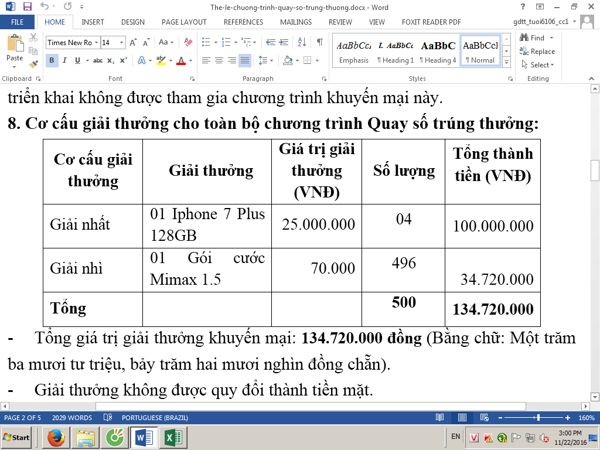The height and width of the screenshot is (450, 600).
Task: Toggle Center alignment button
Action: [219, 60]
